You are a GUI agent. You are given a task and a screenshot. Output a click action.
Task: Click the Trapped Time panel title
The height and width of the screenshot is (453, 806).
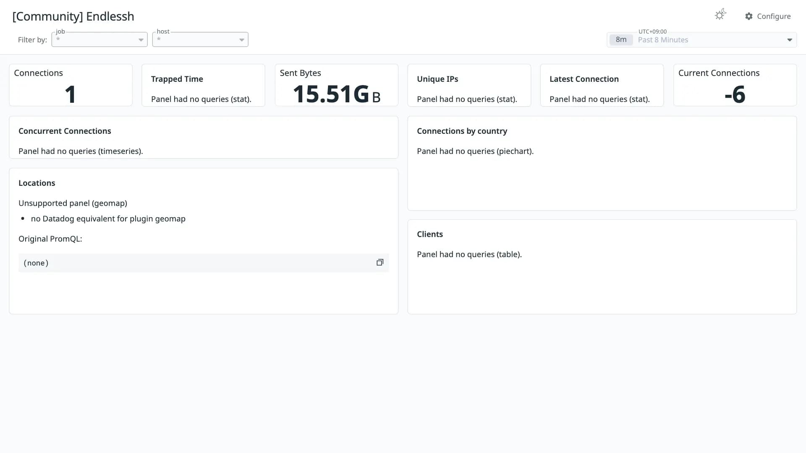pos(177,79)
